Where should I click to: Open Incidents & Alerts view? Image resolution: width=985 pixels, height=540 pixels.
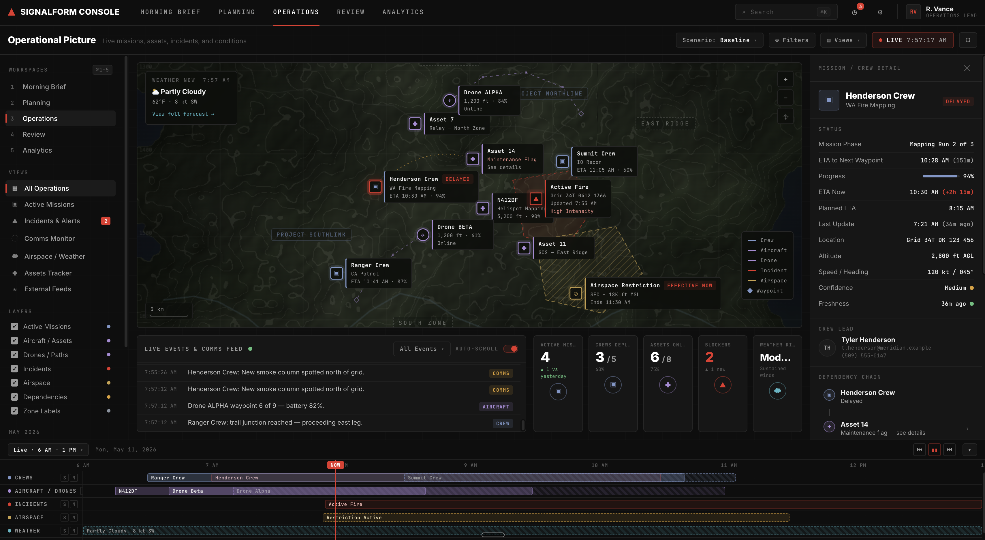(61, 221)
